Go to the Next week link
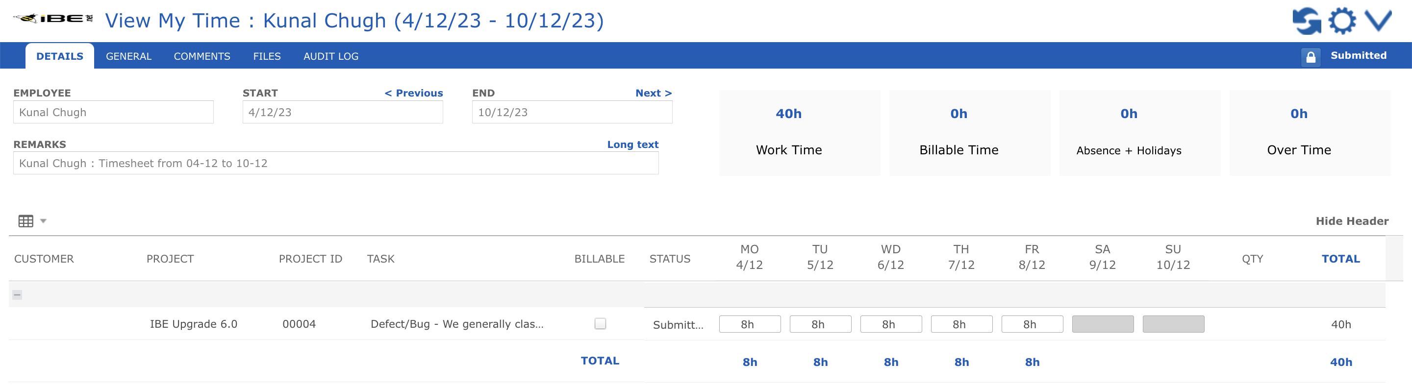 (654, 93)
